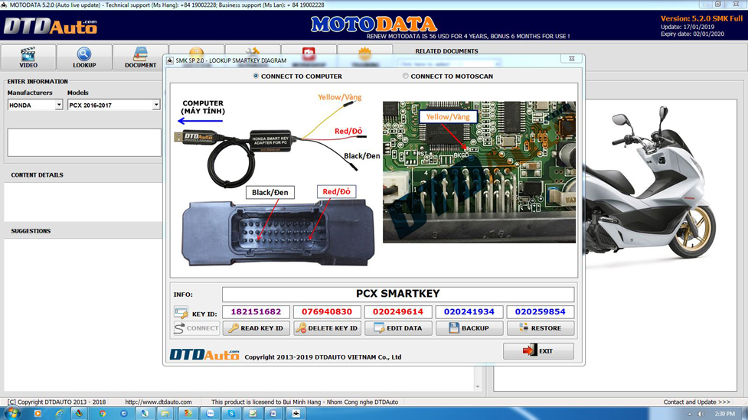Click the smartkey adapter wiring diagram image
The height and width of the screenshot is (420, 748).
click(276, 141)
